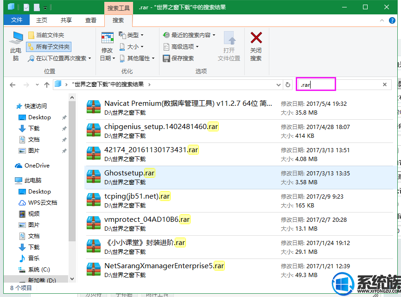
Task: Select OneDrive in navigation pane
Action: tap(32, 166)
